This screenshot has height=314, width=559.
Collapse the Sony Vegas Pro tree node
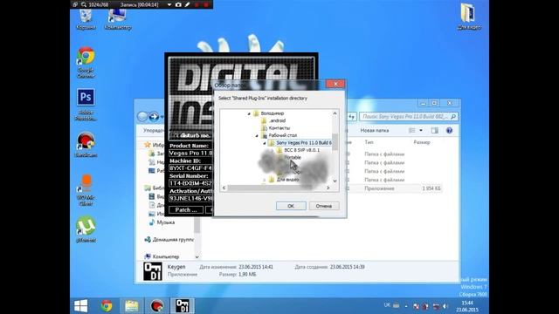(264, 143)
